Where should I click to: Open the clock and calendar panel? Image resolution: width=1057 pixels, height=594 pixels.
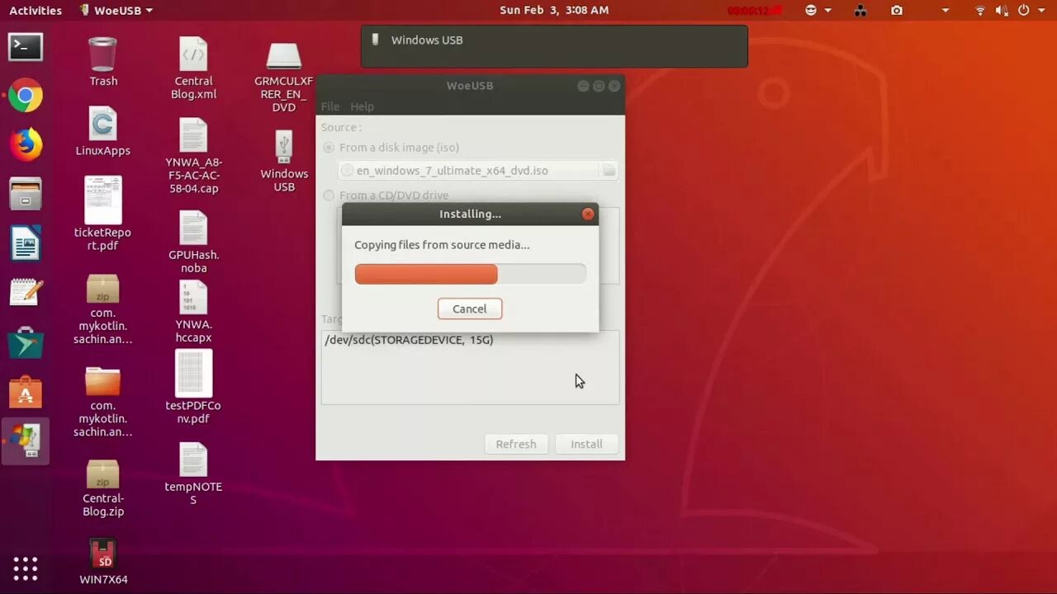coord(554,10)
